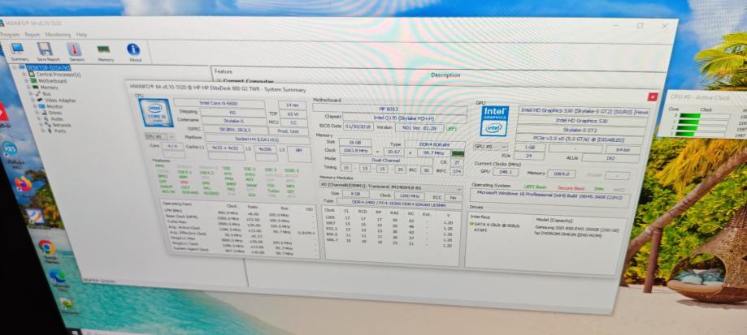Open the Firefox desktop shortcut
This screenshot has height=335, width=747.
tap(24, 185)
